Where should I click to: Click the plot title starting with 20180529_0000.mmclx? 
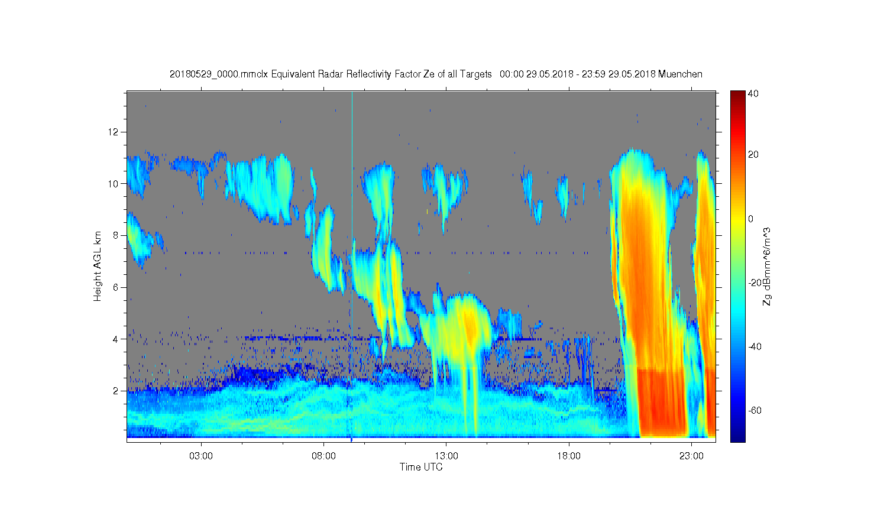(436, 74)
